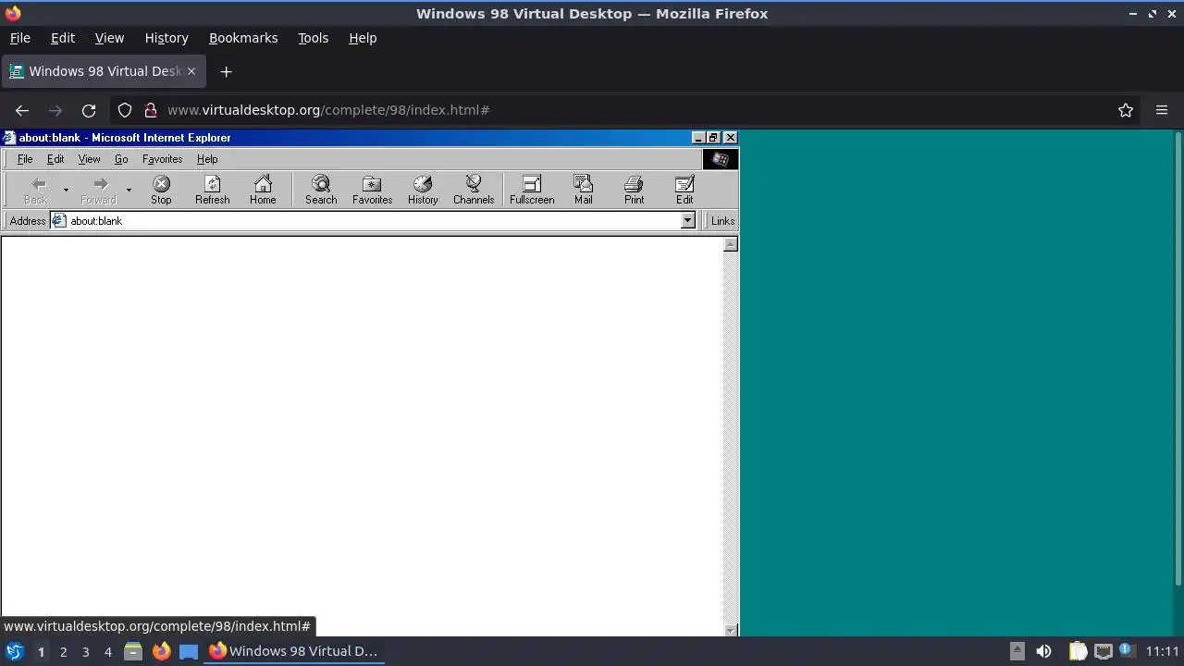The image size is (1184, 666).
Task: Click the clipboard icon in system tray
Action: point(1078,651)
